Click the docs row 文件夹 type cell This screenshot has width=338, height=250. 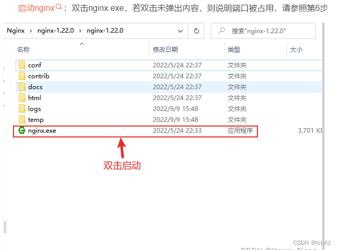click(237, 87)
